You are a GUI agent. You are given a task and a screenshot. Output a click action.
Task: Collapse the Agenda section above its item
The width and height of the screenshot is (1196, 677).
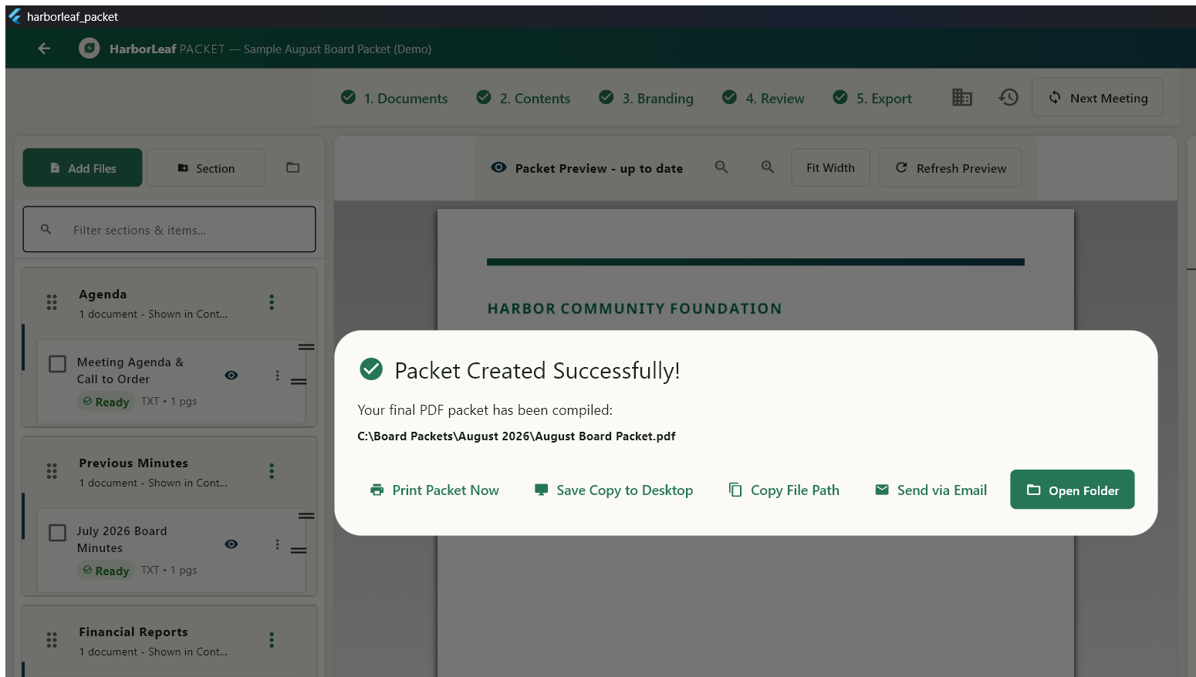tap(306, 347)
